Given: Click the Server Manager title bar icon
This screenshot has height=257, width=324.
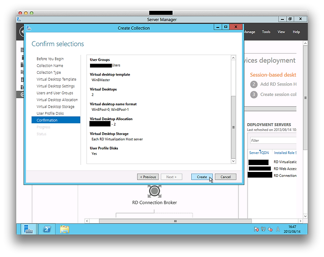Looking at the screenshot, I should point(19,19).
